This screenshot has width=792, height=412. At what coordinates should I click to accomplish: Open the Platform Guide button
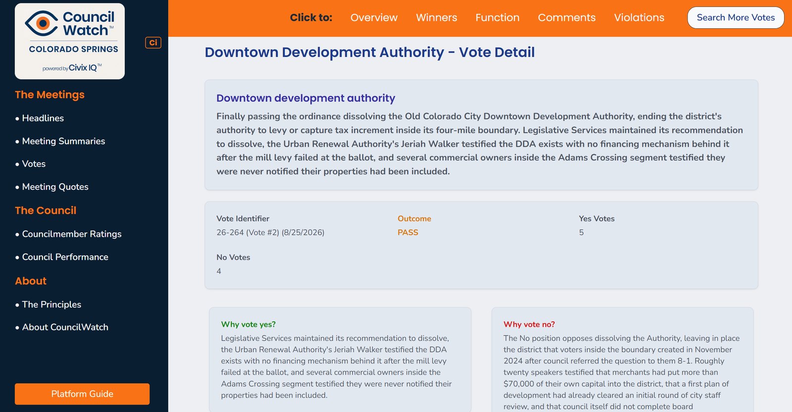(x=82, y=394)
